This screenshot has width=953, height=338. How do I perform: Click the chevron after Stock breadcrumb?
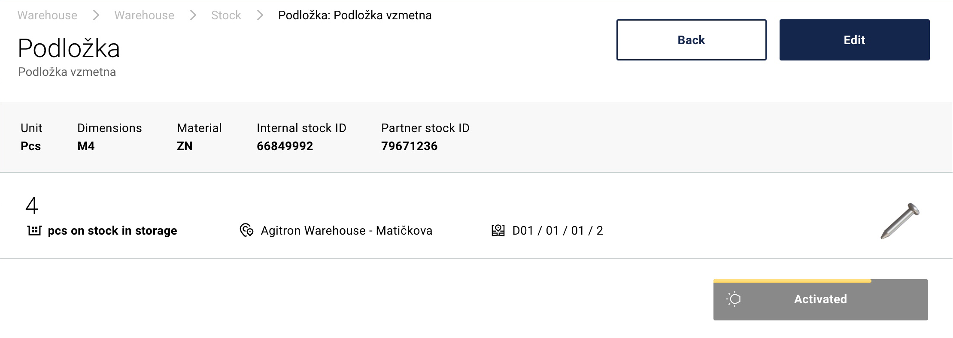(260, 15)
